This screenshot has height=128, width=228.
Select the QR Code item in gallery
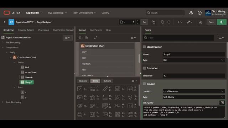point(118,114)
